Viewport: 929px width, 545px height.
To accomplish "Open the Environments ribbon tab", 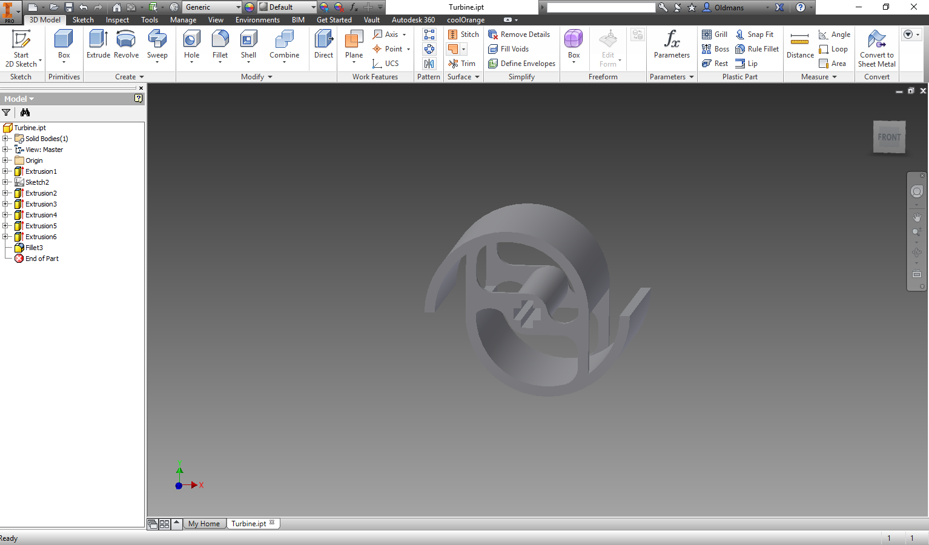I will click(x=257, y=20).
